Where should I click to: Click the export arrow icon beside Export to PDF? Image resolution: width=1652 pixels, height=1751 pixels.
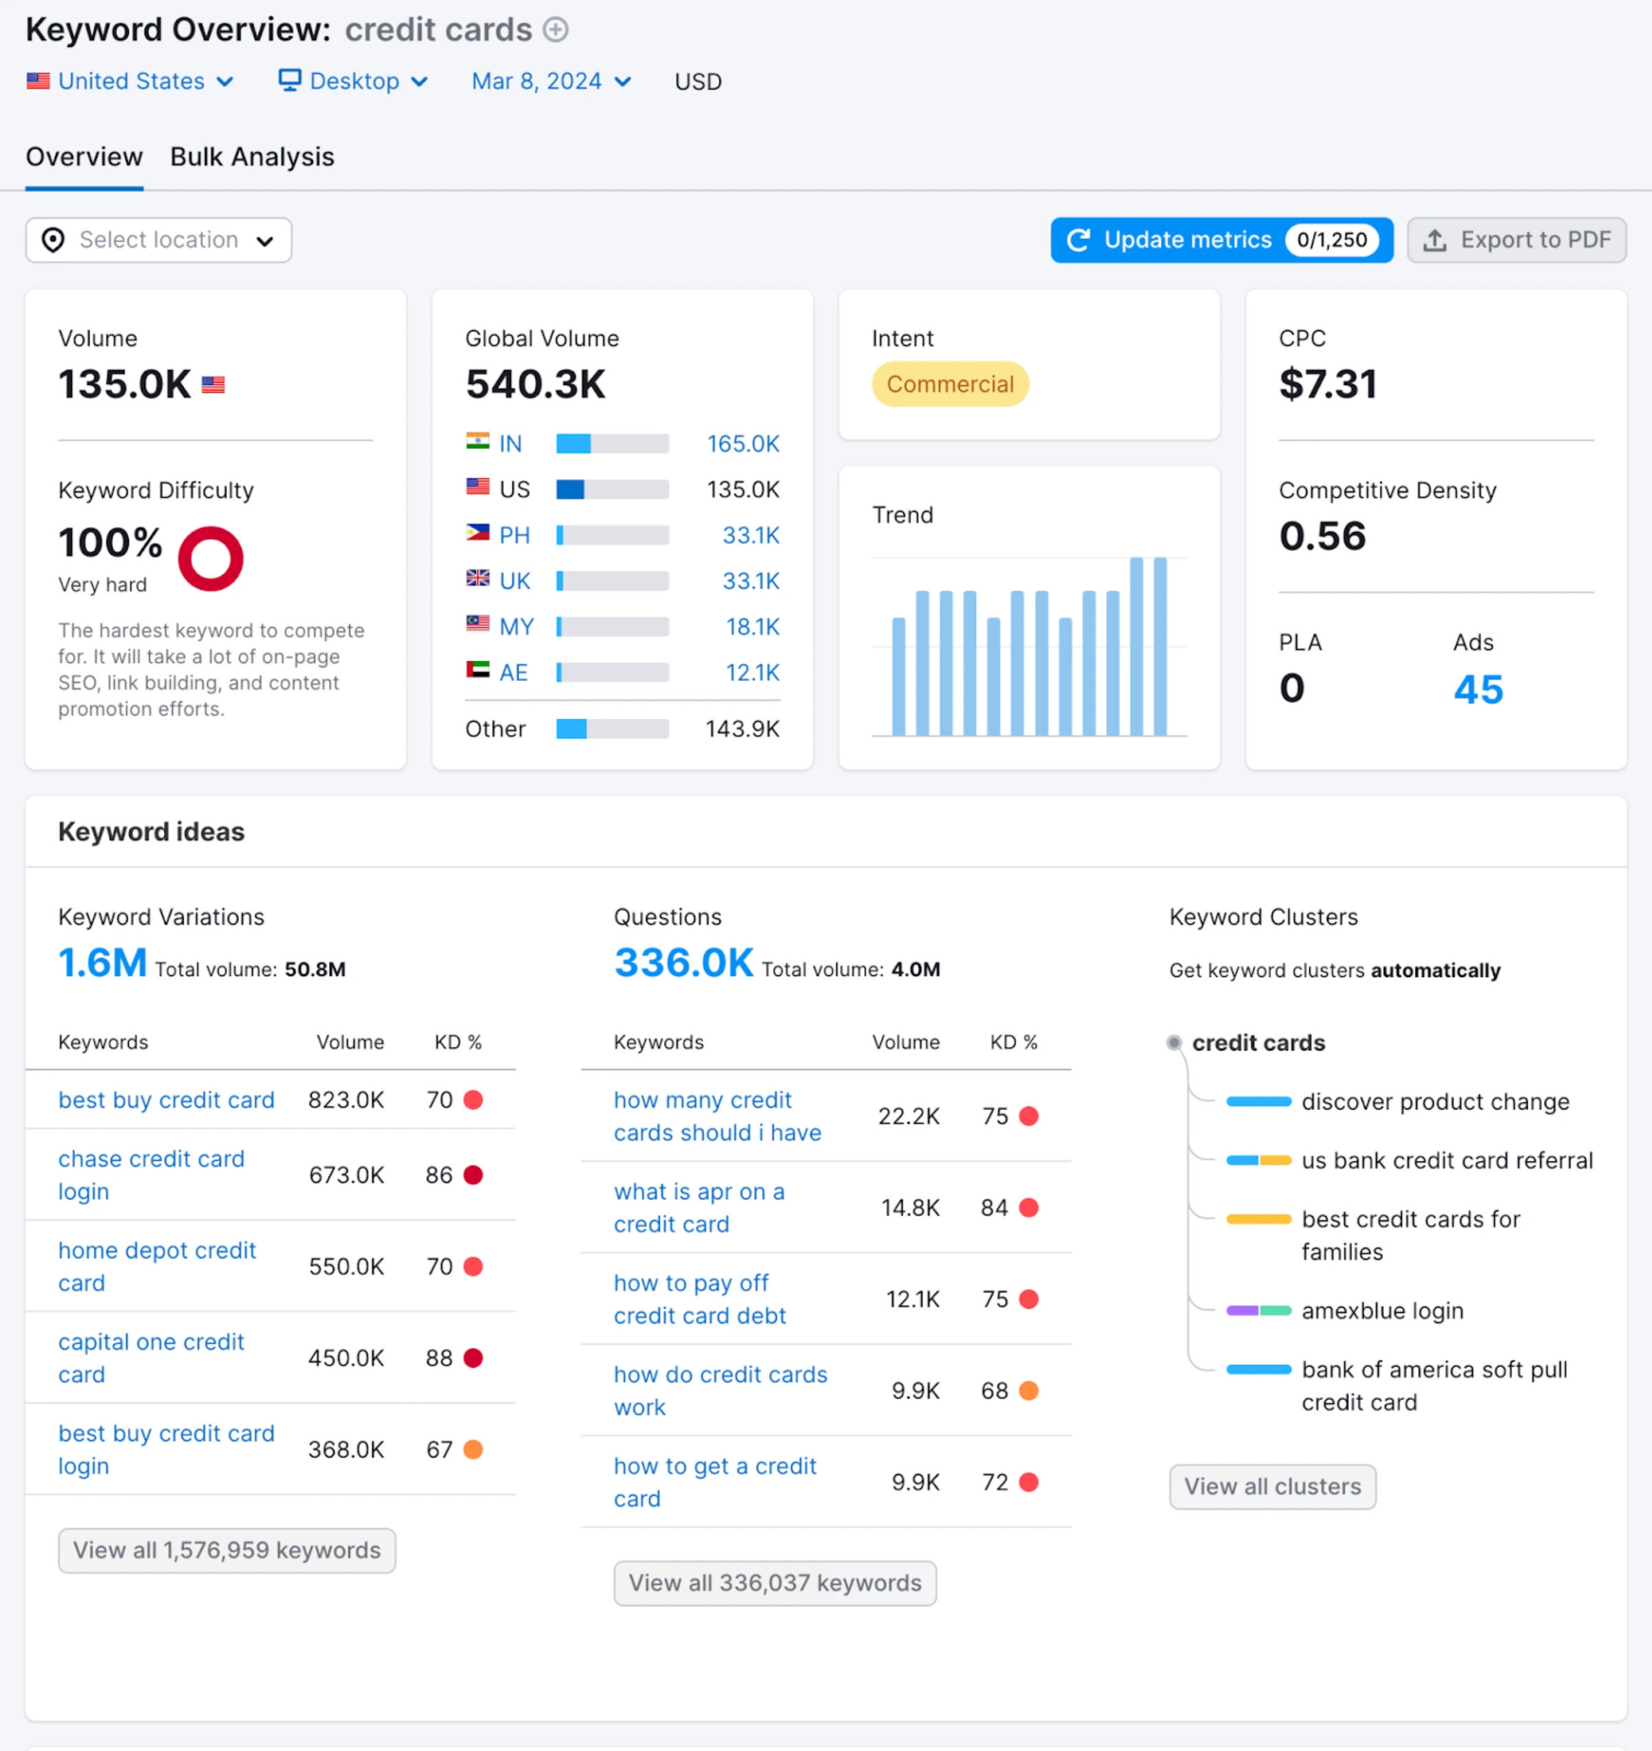tap(1435, 240)
